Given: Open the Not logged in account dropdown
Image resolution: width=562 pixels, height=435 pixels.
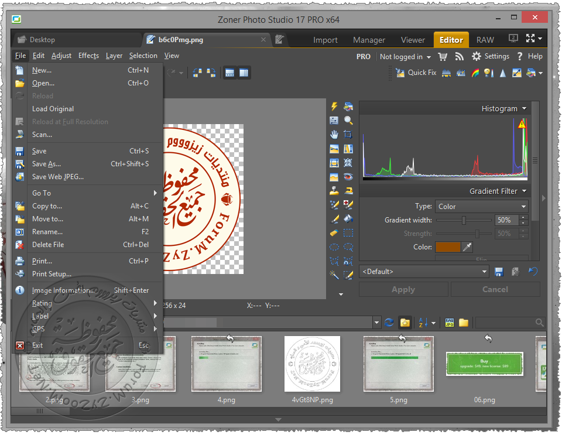Looking at the screenshot, I should 405,57.
